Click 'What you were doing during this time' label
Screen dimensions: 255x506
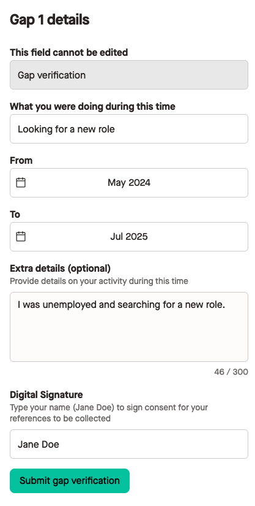click(x=92, y=107)
